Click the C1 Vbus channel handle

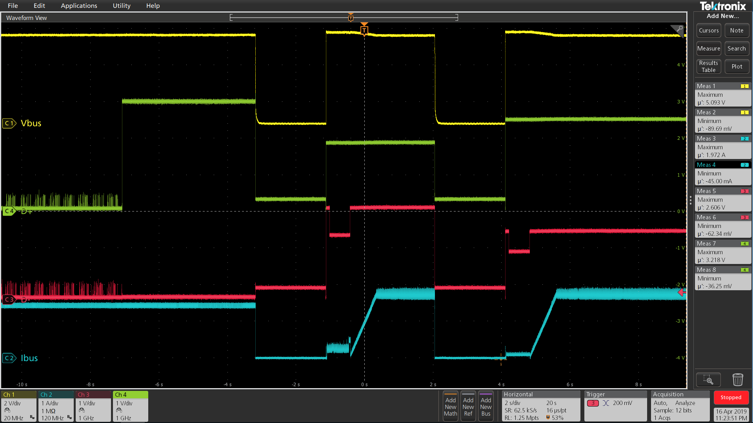point(9,123)
